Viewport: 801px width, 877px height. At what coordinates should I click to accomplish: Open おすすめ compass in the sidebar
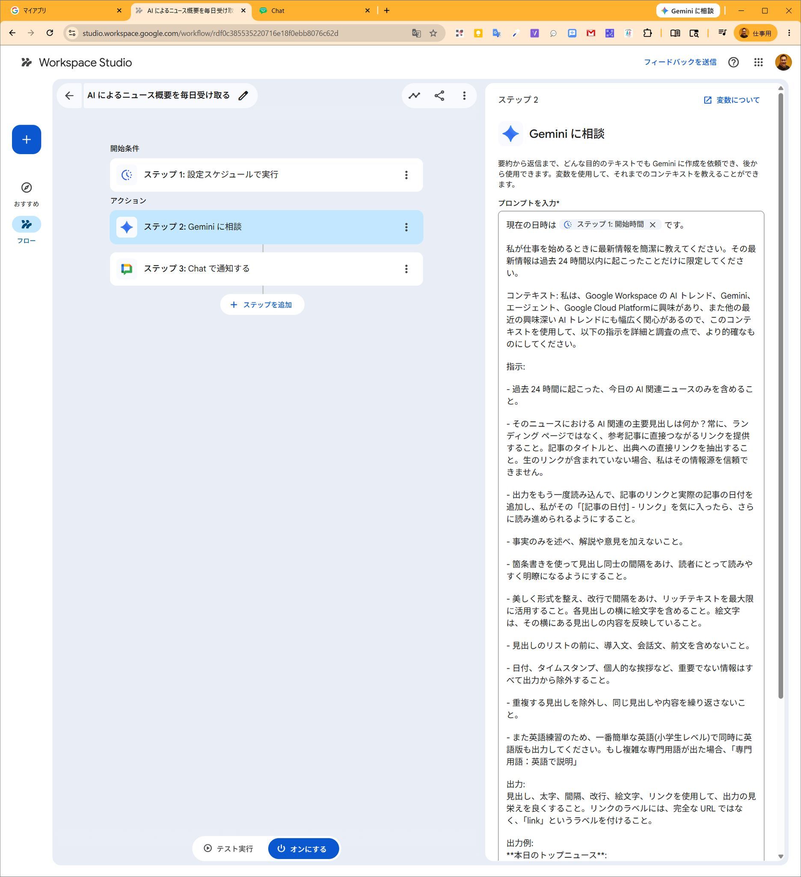click(x=27, y=194)
